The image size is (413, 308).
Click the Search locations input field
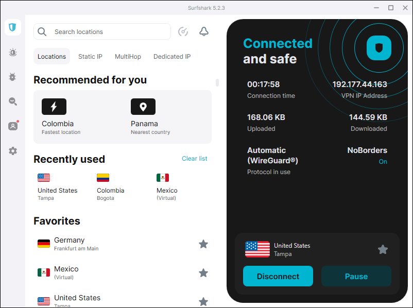[102, 31]
